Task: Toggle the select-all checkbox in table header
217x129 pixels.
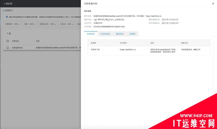Action: pos(8,41)
